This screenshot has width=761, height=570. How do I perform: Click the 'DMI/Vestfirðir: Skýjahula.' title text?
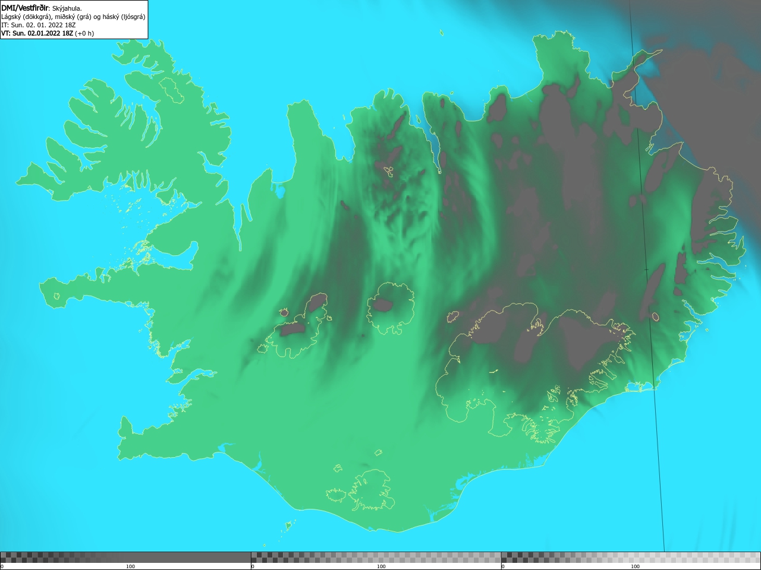(x=42, y=8)
